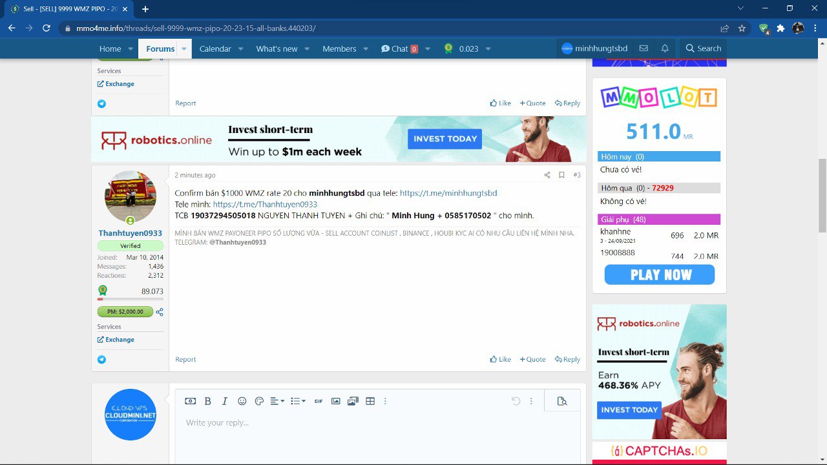
Task: Open the t.me/Thanhtuyen0933 Telegram link
Action: click(265, 204)
